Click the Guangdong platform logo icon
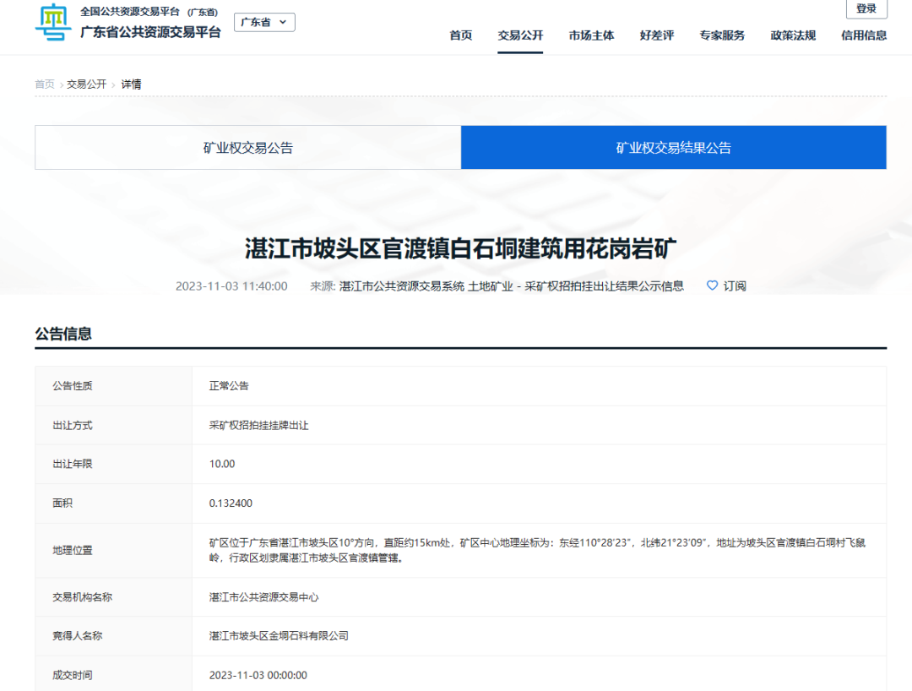 click(x=53, y=23)
